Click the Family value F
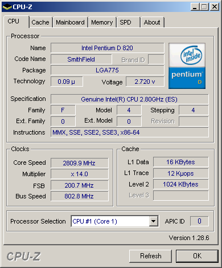The height and width of the screenshot is (268, 222). coord(63,110)
